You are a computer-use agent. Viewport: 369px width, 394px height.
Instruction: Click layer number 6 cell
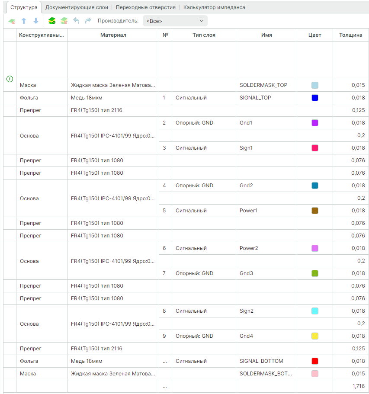[165, 248]
